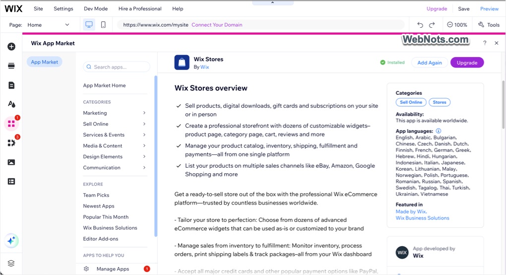Open the Site menu
This screenshot has width=506, height=275.
38,9
